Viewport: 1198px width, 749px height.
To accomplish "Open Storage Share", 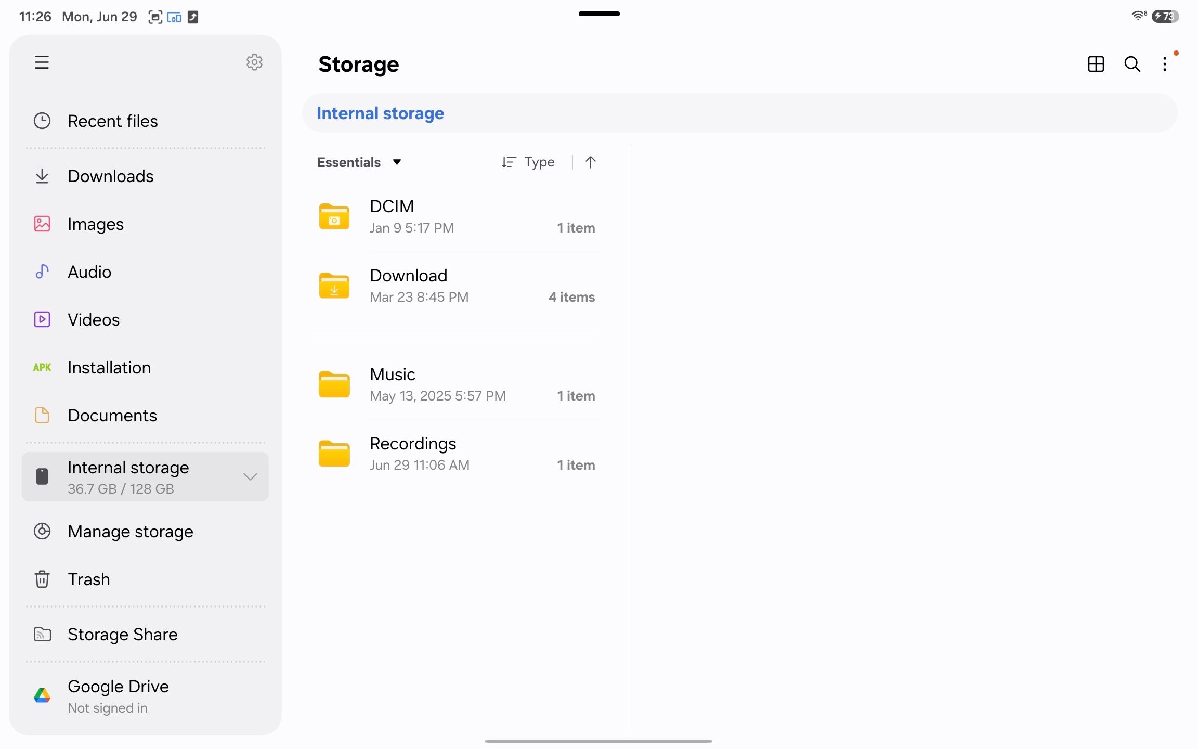I will click(x=145, y=634).
